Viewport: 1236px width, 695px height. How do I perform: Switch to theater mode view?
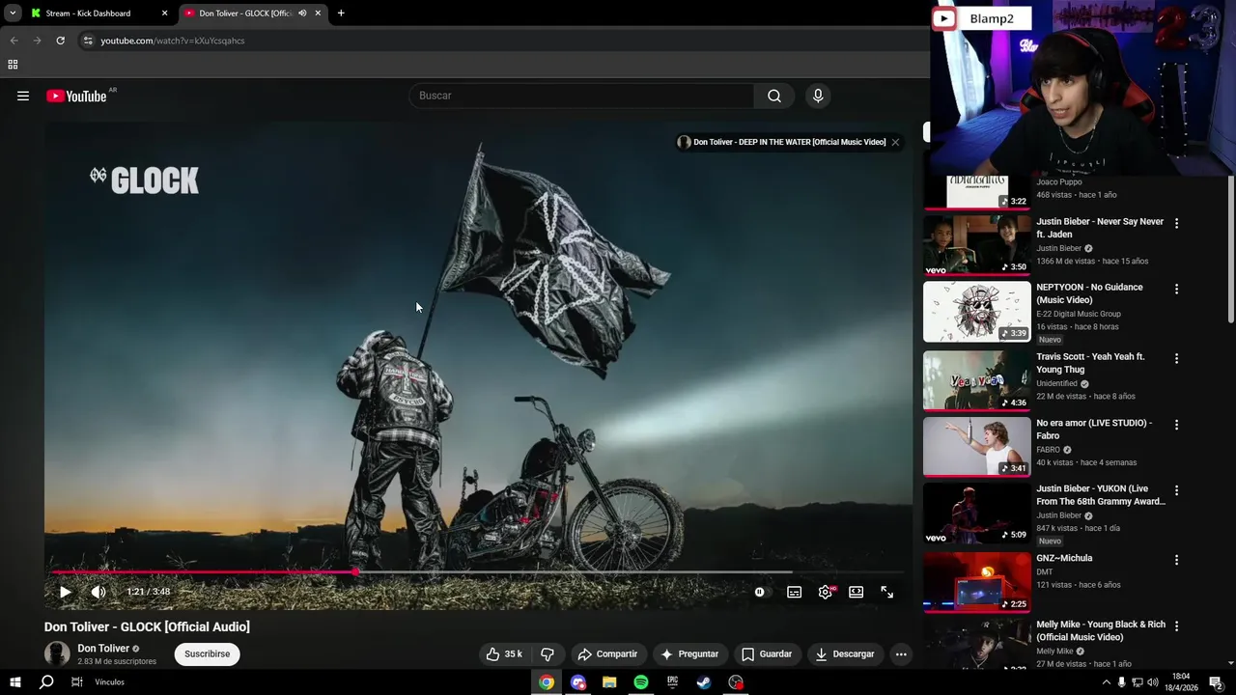[x=856, y=592]
